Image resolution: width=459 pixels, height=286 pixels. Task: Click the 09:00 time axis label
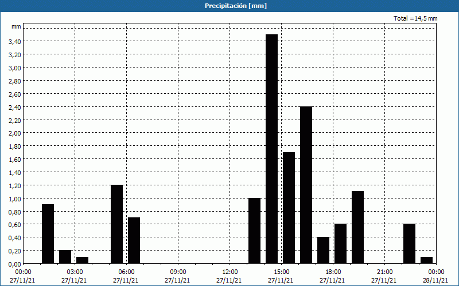178,272
